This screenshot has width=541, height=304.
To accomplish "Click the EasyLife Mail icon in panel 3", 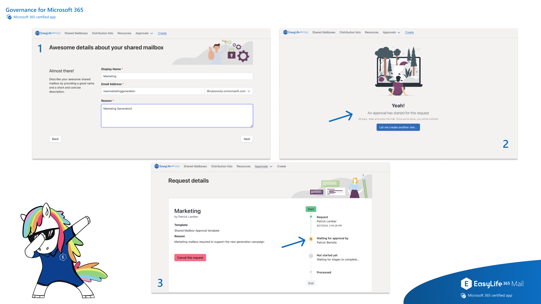I will click(158, 166).
